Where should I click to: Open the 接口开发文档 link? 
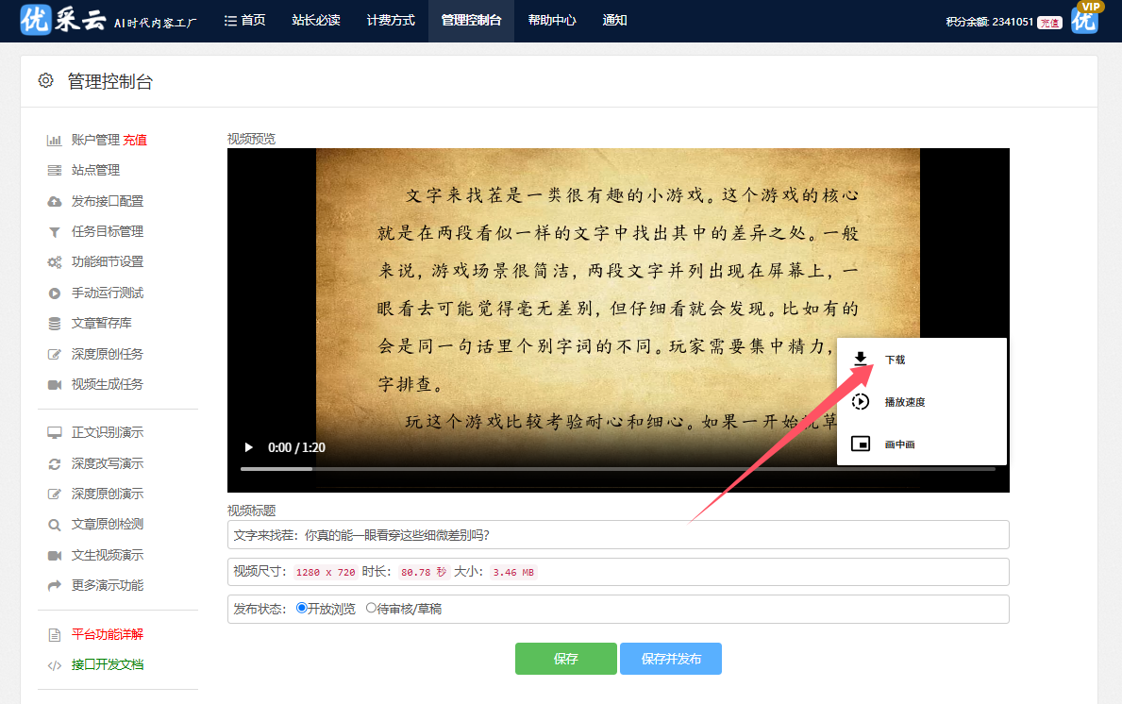pyautogui.click(x=108, y=665)
